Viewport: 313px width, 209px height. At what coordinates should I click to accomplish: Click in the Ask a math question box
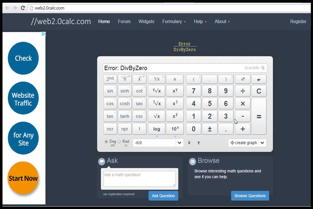(140, 179)
